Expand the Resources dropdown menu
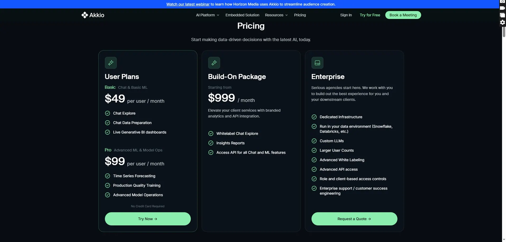The height and width of the screenshot is (242, 506). point(276,15)
